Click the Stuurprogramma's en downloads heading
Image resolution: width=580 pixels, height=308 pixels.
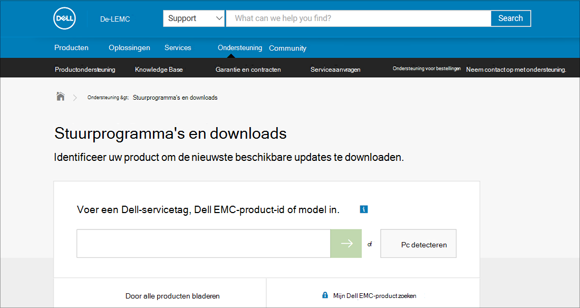(x=170, y=133)
